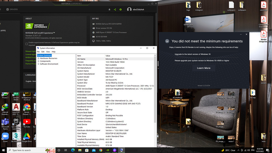Open the language dropdown showing English
This screenshot has width=272, height=153.
[31, 81]
